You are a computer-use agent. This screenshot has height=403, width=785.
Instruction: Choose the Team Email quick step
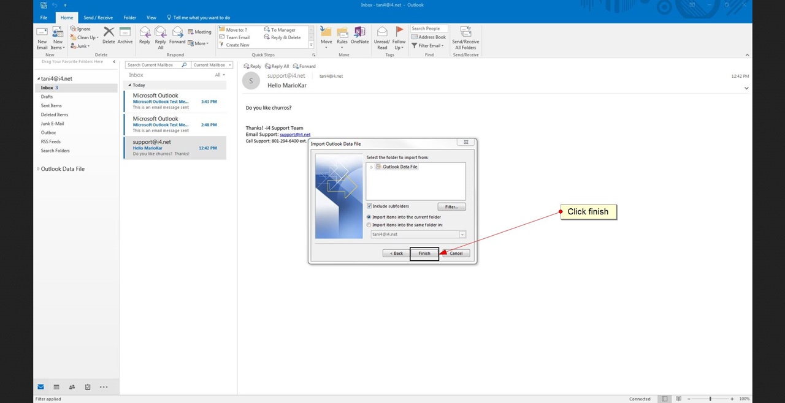tap(235, 37)
